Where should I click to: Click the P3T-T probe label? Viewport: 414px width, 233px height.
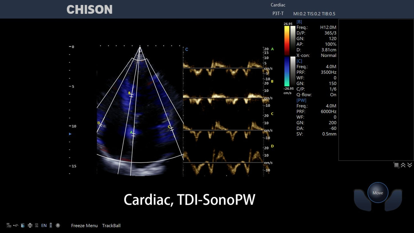coord(278,13)
